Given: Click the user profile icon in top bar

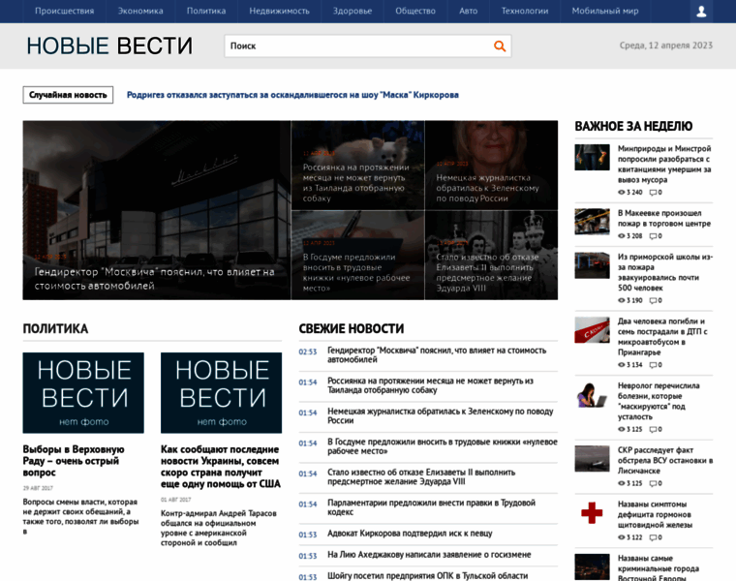Looking at the screenshot, I should click(x=702, y=12).
